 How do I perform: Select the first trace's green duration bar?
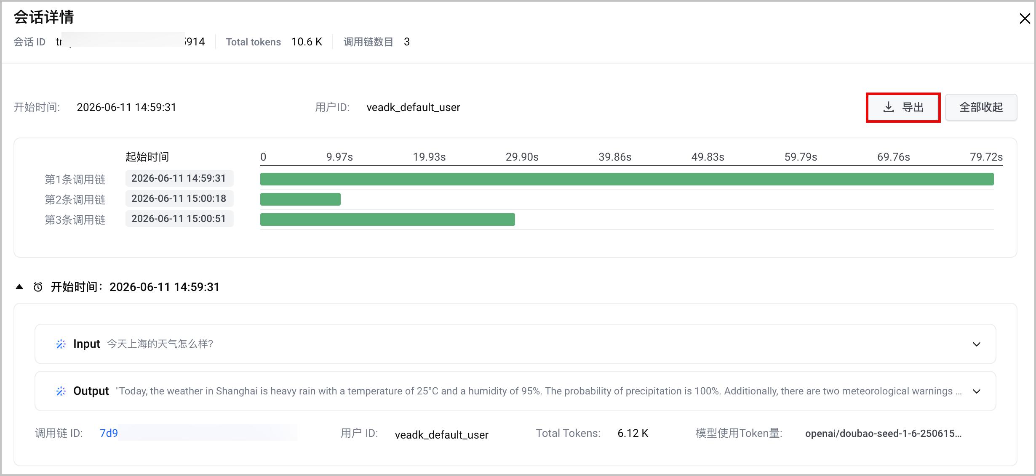[627, 179]
